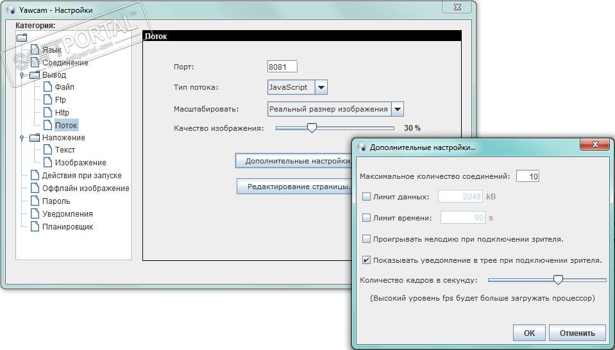Click the Наложение folder icon
This screenshot has width=615, height=350.
point(35,137)
